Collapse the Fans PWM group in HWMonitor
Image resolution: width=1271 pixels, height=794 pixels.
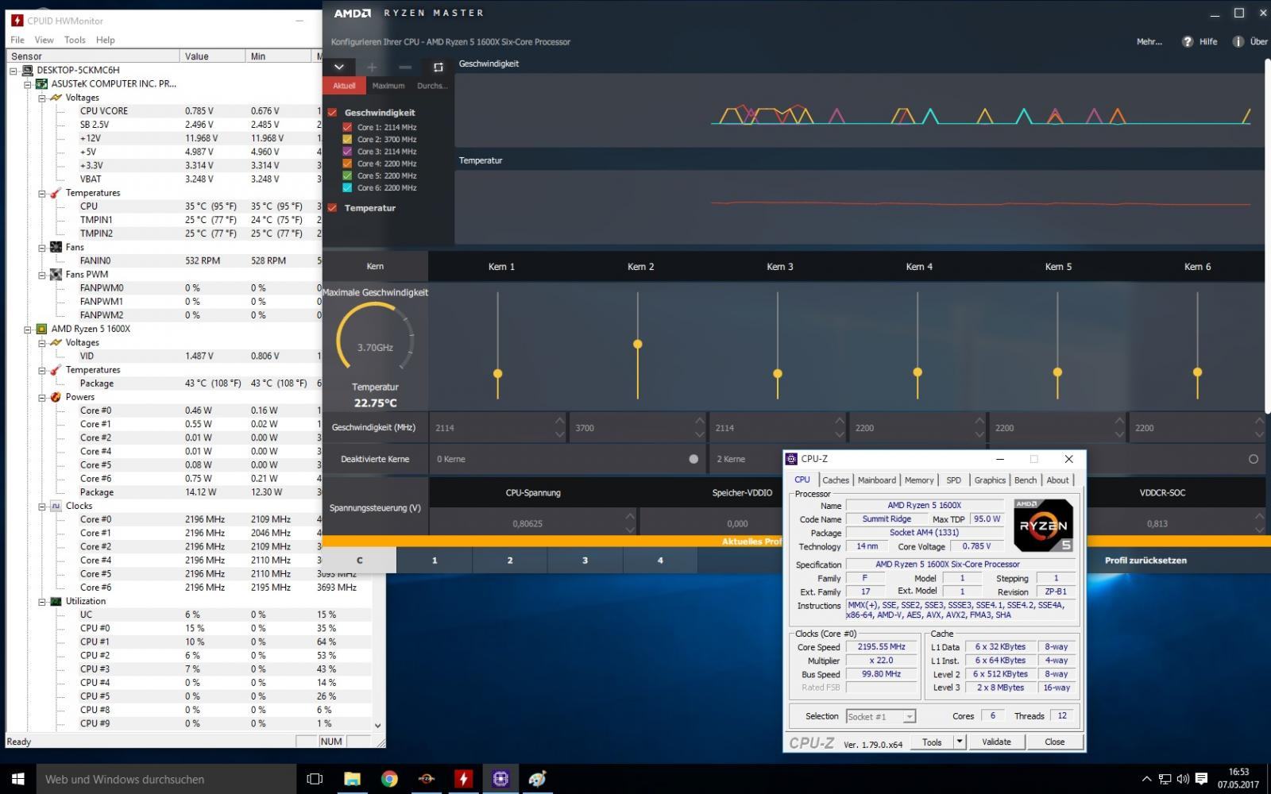click(42, 275)
